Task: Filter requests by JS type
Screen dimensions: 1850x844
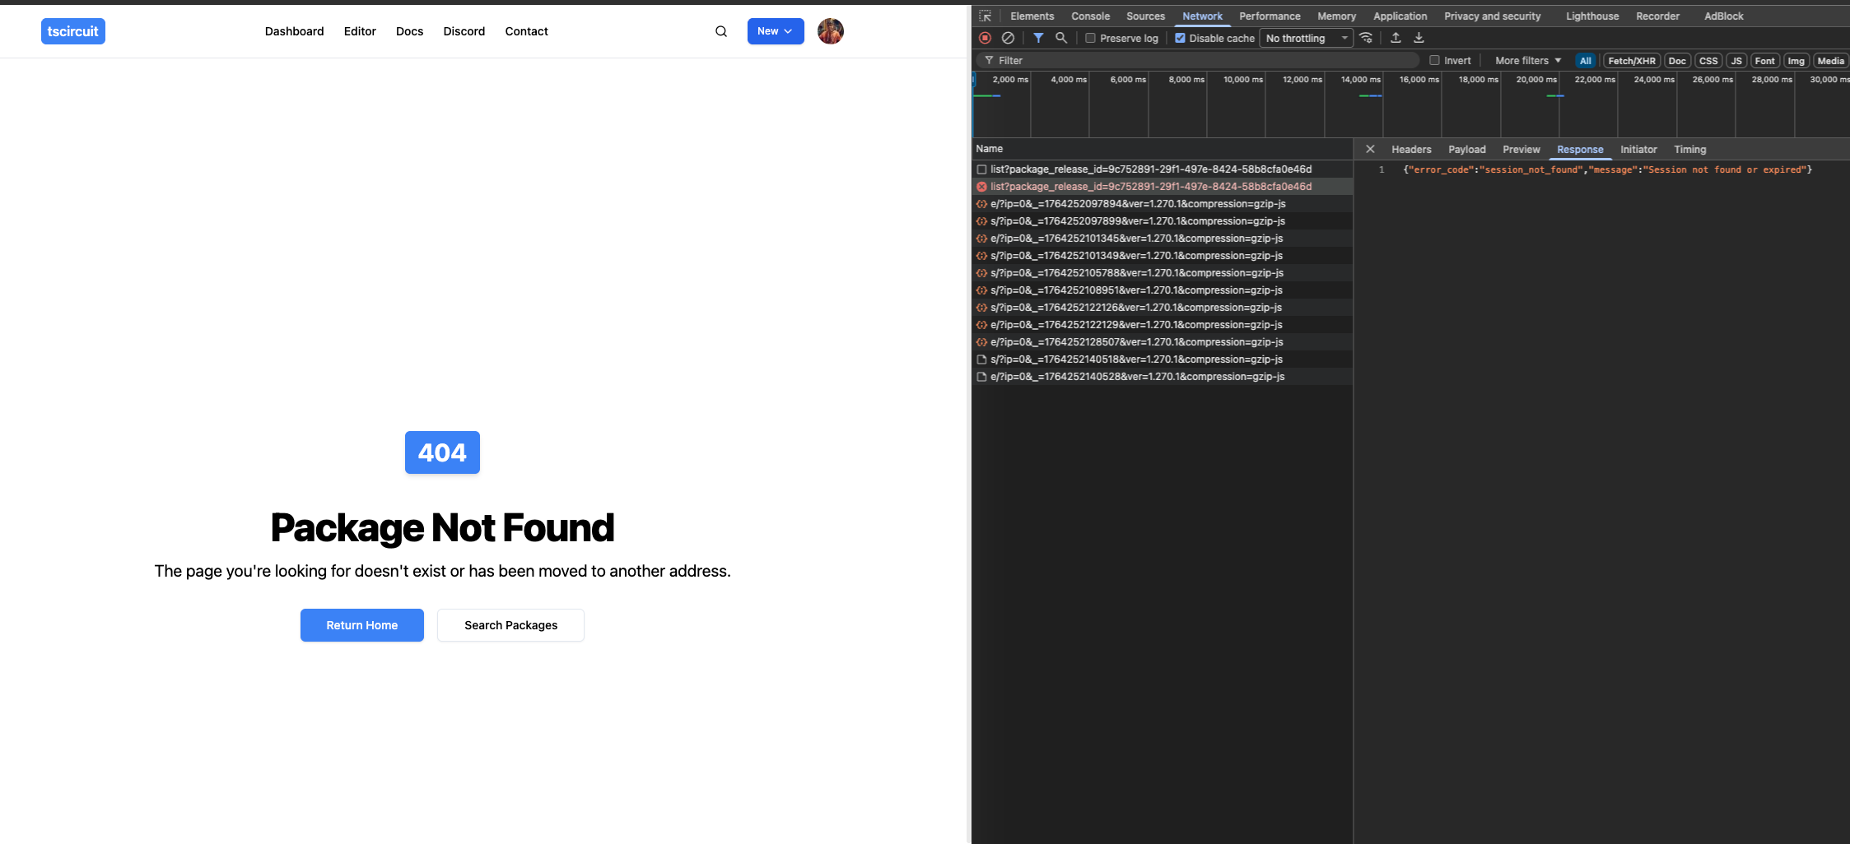Action: (1736, 61)
